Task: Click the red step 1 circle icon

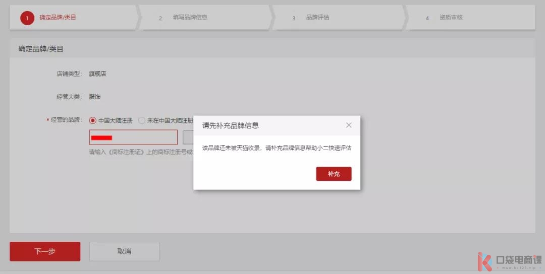Action: click(x=27, y=18)
